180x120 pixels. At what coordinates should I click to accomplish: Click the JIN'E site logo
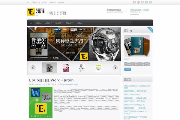click(x=36, y=12)
